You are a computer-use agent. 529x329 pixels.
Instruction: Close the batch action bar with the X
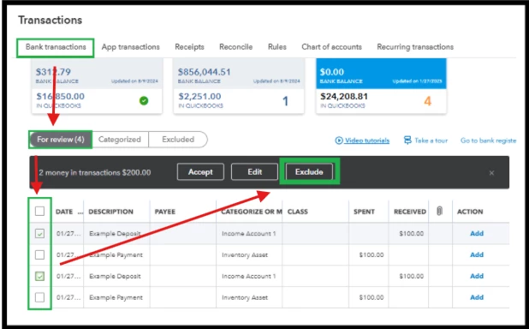click(x=491, y=173)
